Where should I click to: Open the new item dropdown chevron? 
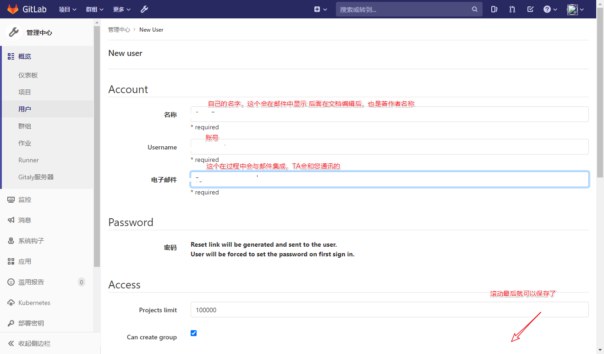325,10
